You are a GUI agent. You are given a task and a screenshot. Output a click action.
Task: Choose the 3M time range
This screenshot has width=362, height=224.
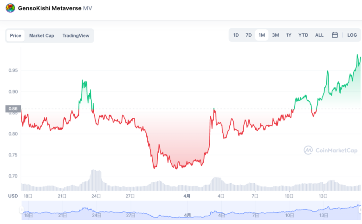click(x=275, y=35)
